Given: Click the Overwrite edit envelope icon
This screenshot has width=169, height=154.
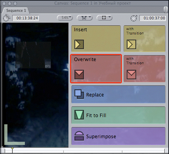Looking at the screenshot, I should 79,74.
